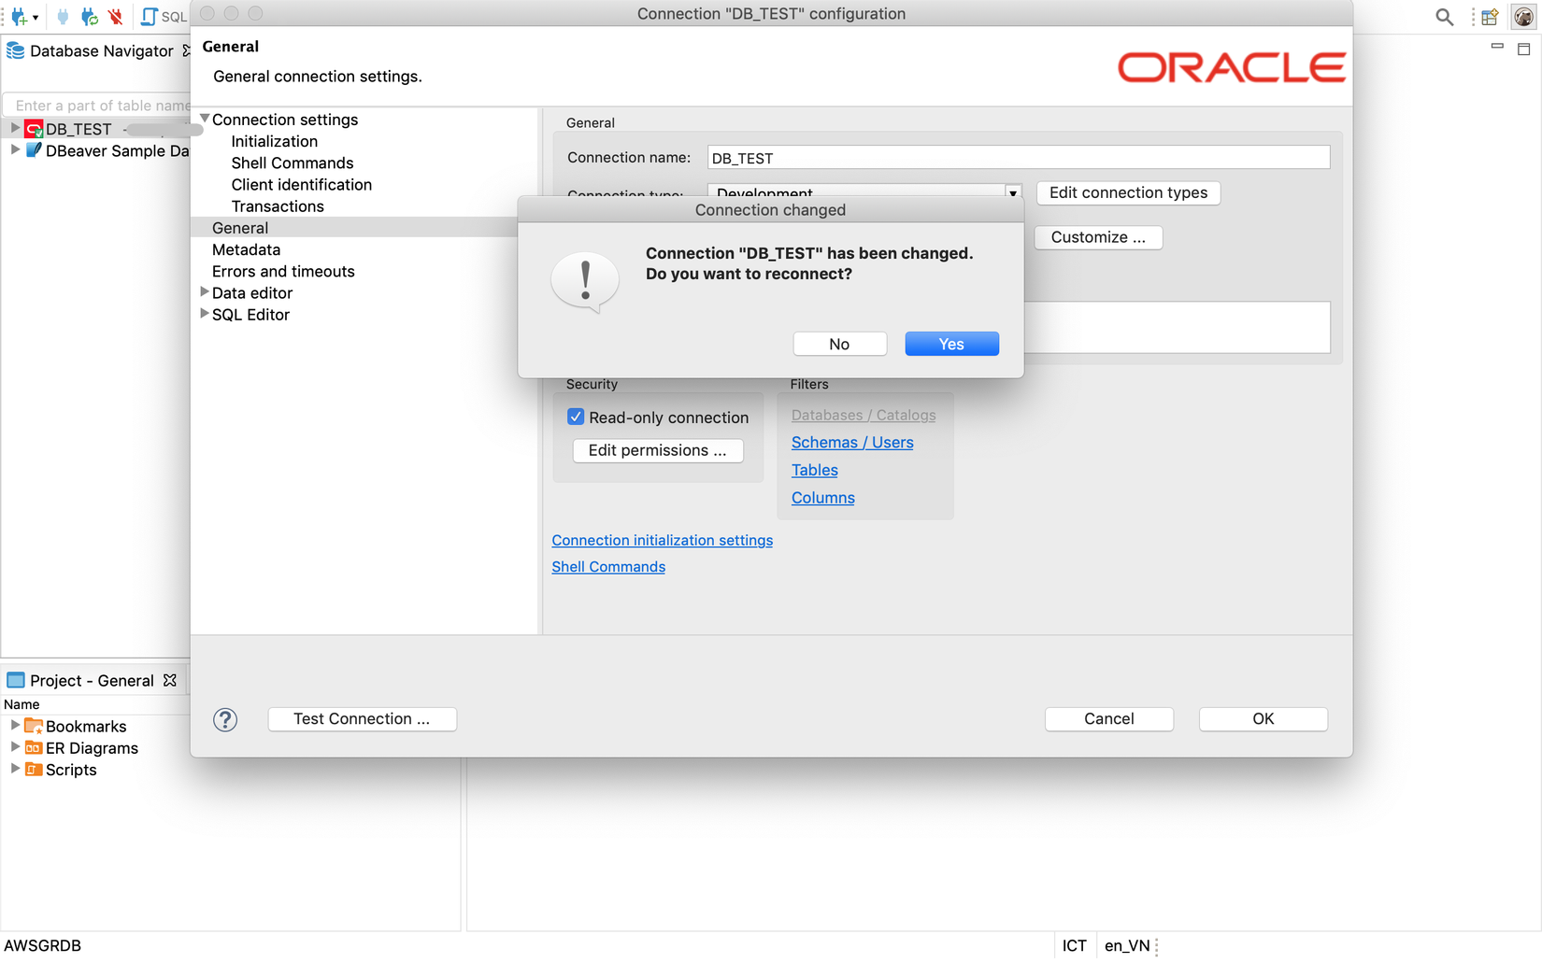Select Shell Commands in settings tree
Viewport: 1542px width, 963px height.
292,163
